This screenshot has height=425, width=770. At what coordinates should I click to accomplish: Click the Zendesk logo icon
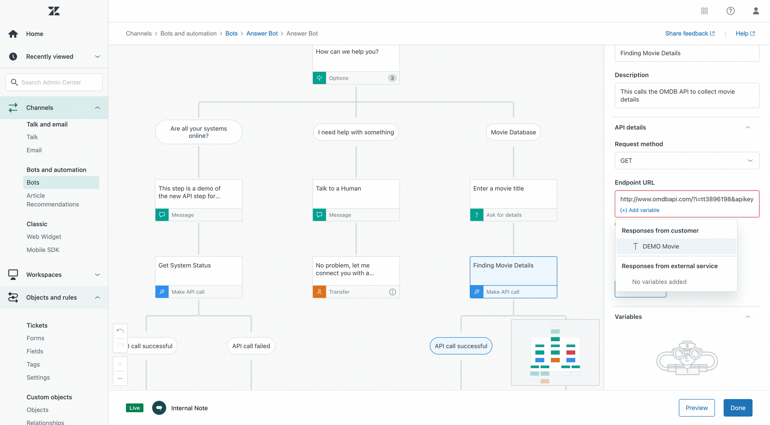[x=54, y=11]
